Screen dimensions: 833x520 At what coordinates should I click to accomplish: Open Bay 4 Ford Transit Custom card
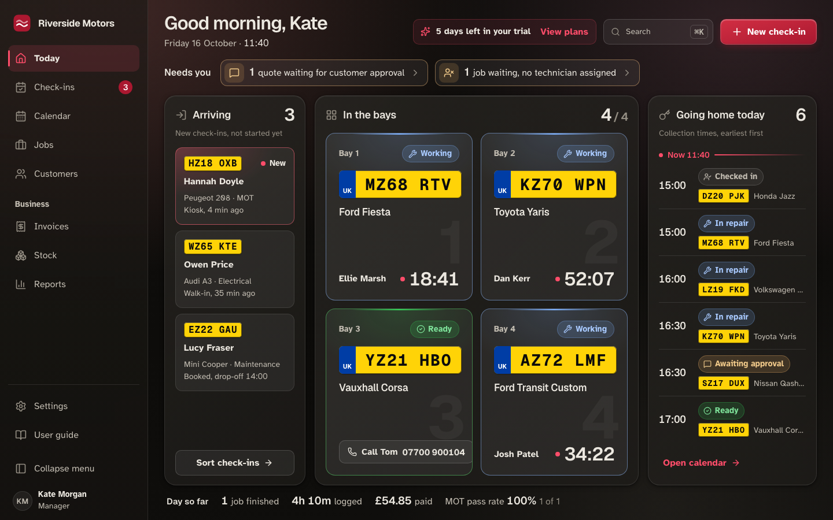554,392
